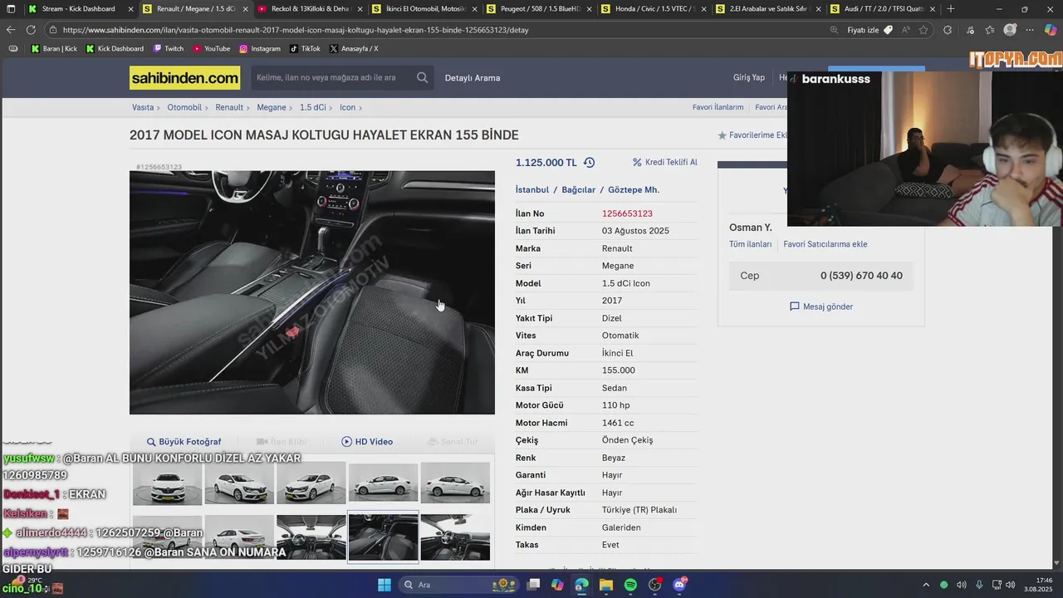Open Tüm ilanları of seller Osman Y.
Image resolution: width=1063 pixels, height=598 pixels.
tap(751, 244)
